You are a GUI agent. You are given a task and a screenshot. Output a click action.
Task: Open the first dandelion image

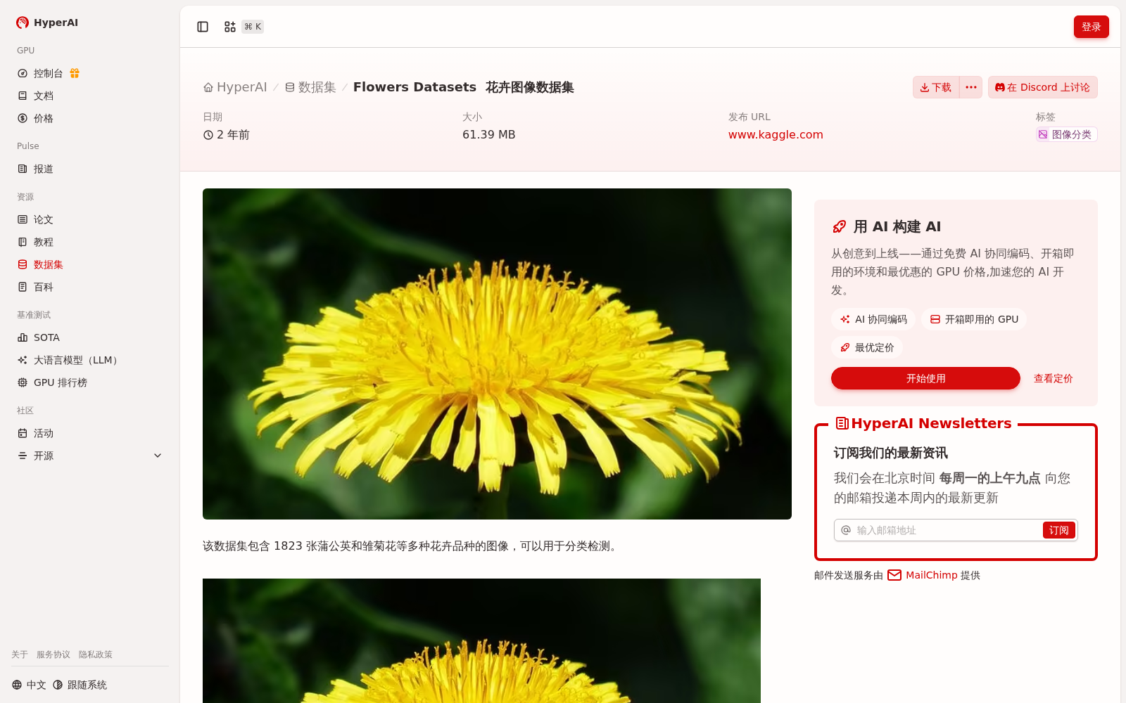point(497,354)
